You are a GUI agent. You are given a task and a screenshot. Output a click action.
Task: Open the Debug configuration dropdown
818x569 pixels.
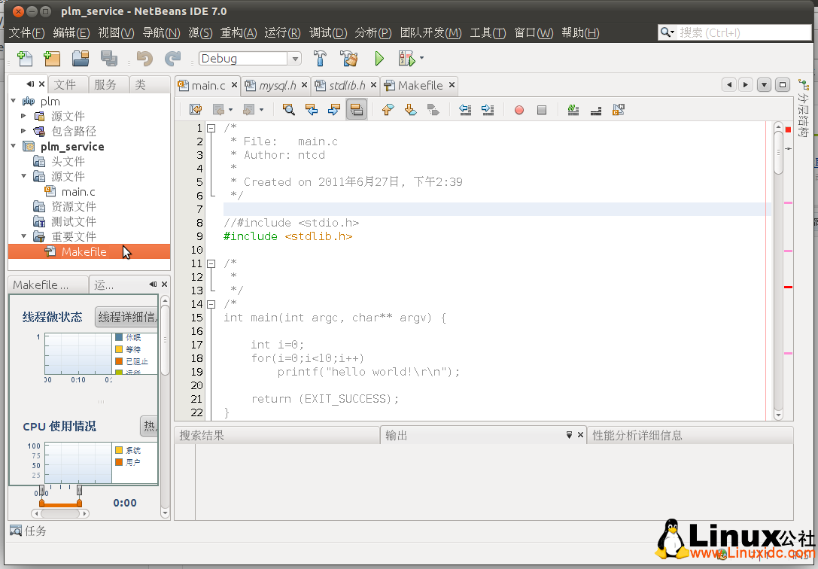295,59
